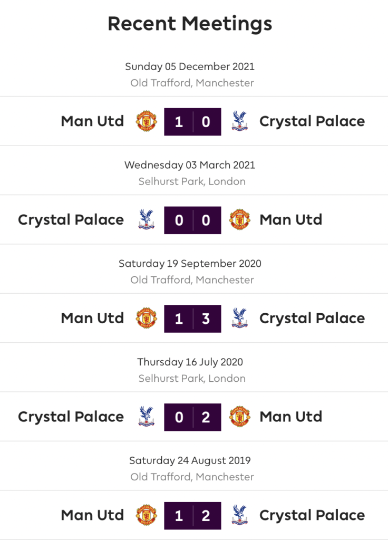Open the 1-2 score box from 24 August 2019
Image resolution: width=388 pixels, height=540 pixels.
pos(192,516)
